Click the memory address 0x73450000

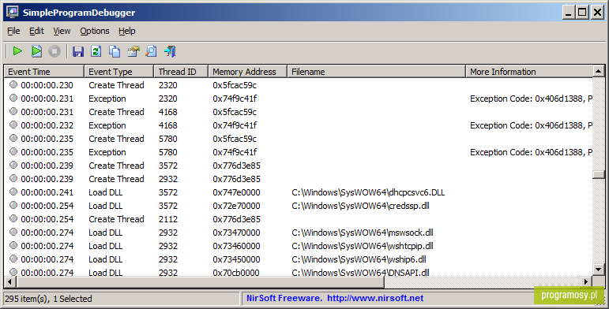(236, 259)
